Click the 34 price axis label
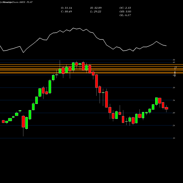The width and height of the screenshot is (183, 183). 174,100
